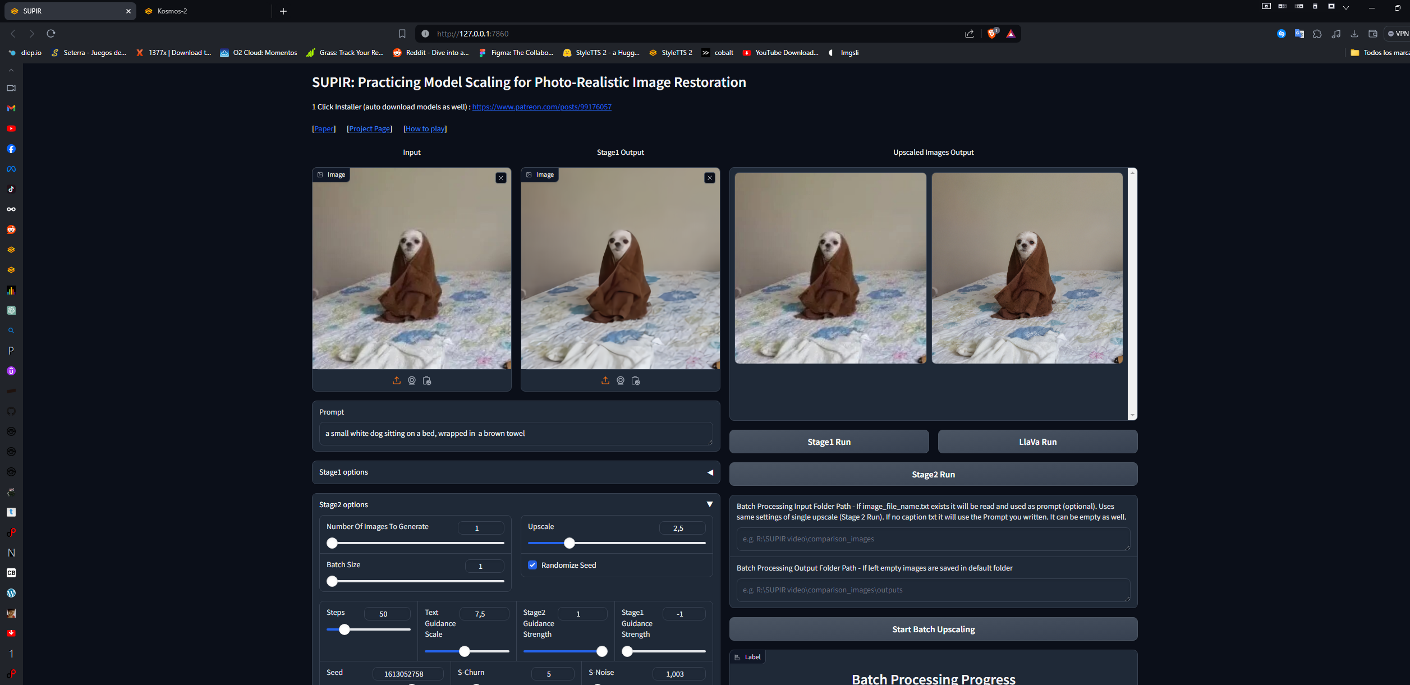Screen dimensions: 1410x685
Task: Toggle the Randomize Seed checkbox
Action: (x=532, y=565)
